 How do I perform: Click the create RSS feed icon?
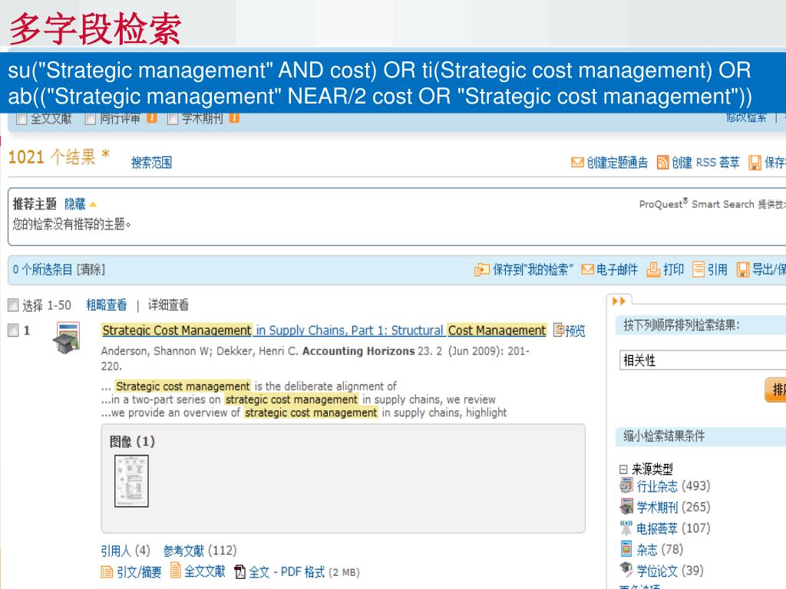[x=662, y=163]
